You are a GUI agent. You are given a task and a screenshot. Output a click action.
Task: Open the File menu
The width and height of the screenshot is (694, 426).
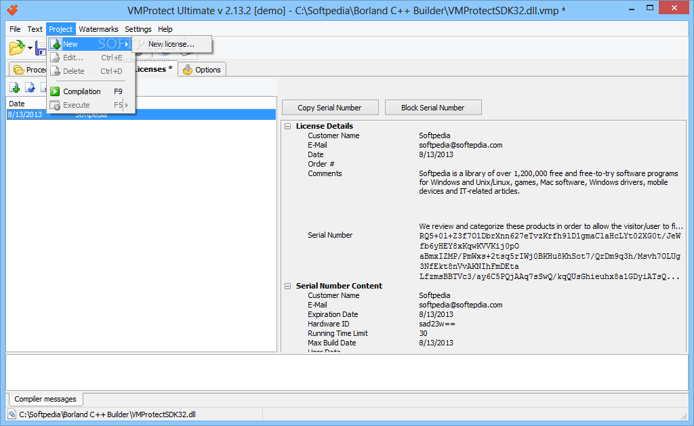15,29
